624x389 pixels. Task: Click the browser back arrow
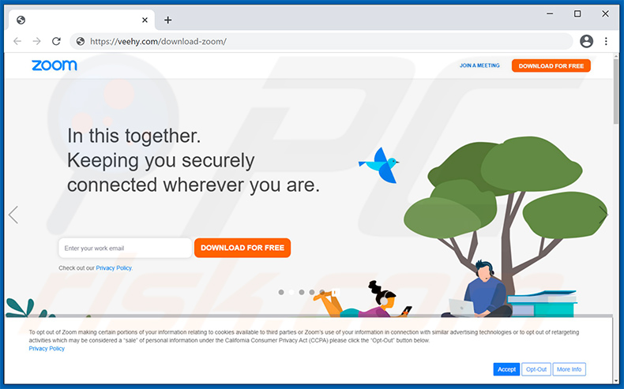[x=17, y=41]
